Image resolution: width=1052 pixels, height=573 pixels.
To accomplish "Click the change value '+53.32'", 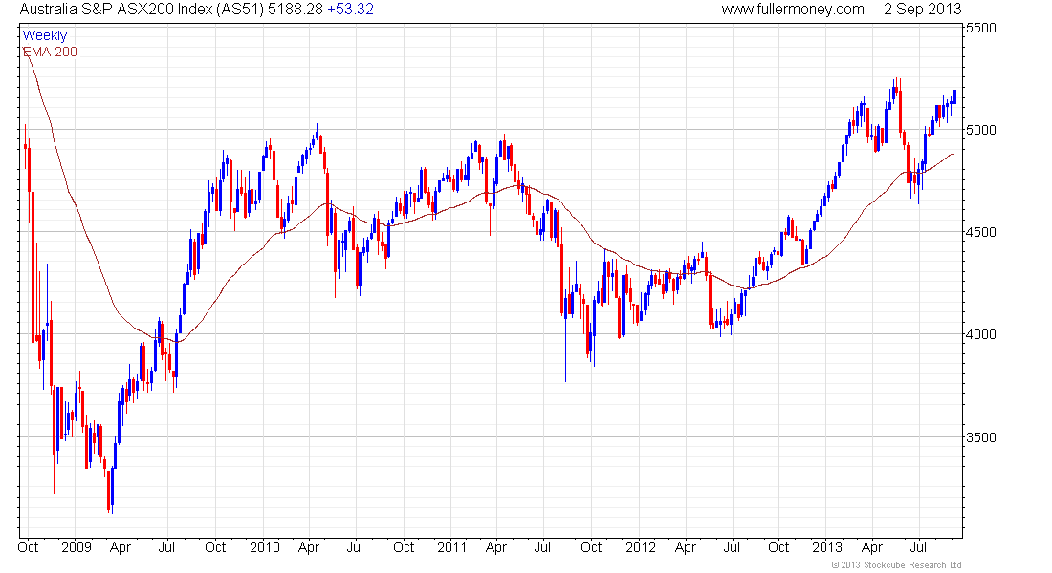I will coord(350,10).
